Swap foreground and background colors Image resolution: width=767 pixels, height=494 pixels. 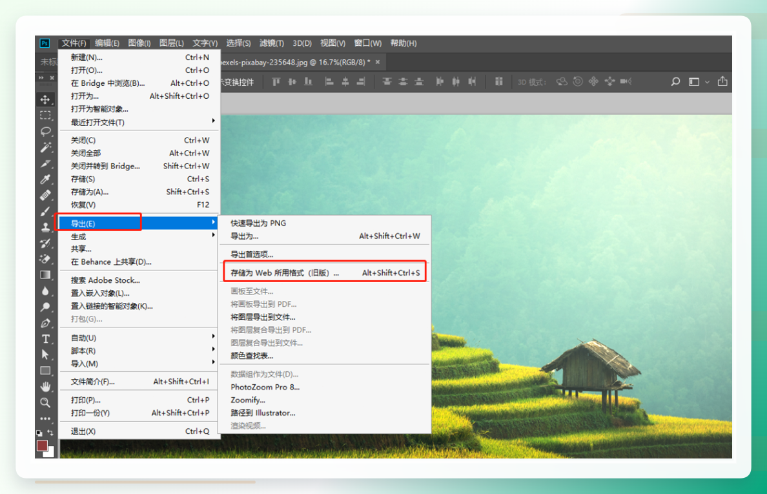point(50,433)
